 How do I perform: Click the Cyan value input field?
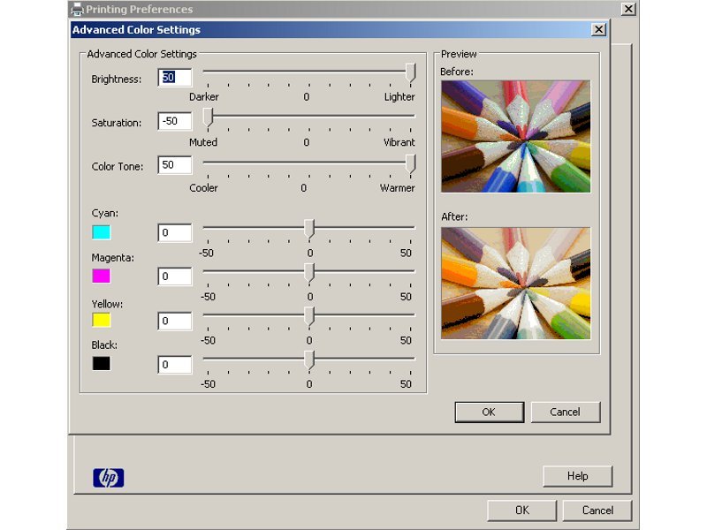[175, 232]
